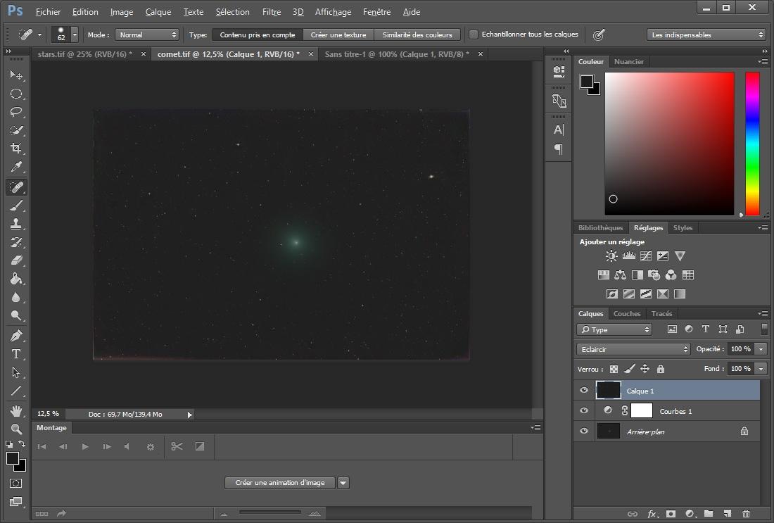Select the Eyedropper tool

pyautogui.click(x=15, y=167)
